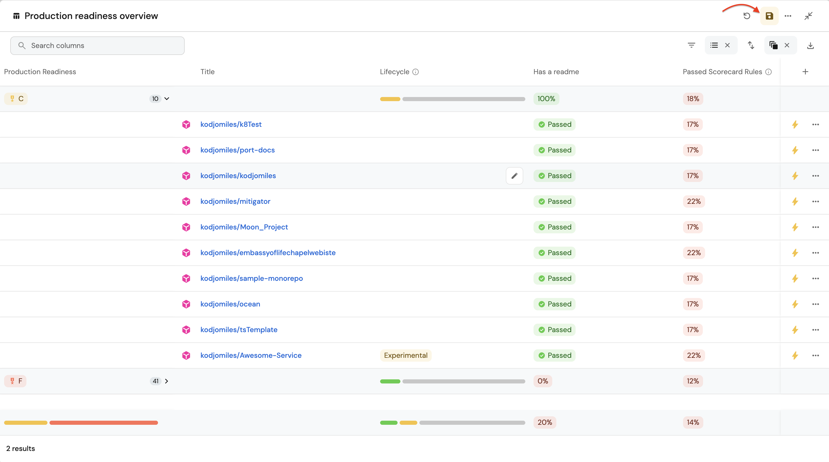This screenshot has height=462, width=829.
Task: Click the reset view changes icon
Action: click(x=747, y=16)
